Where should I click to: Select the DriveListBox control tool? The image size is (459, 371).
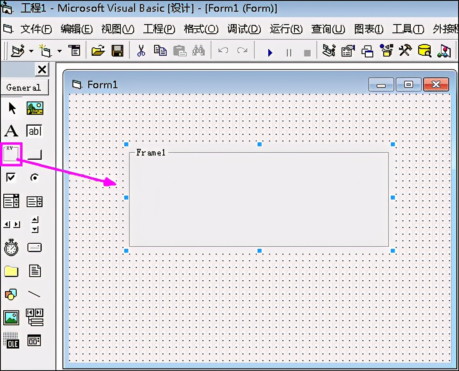click(x=35, y=247)
